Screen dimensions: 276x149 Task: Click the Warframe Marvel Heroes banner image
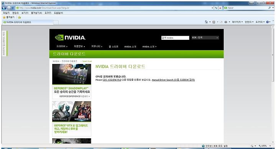coord(72,111)
